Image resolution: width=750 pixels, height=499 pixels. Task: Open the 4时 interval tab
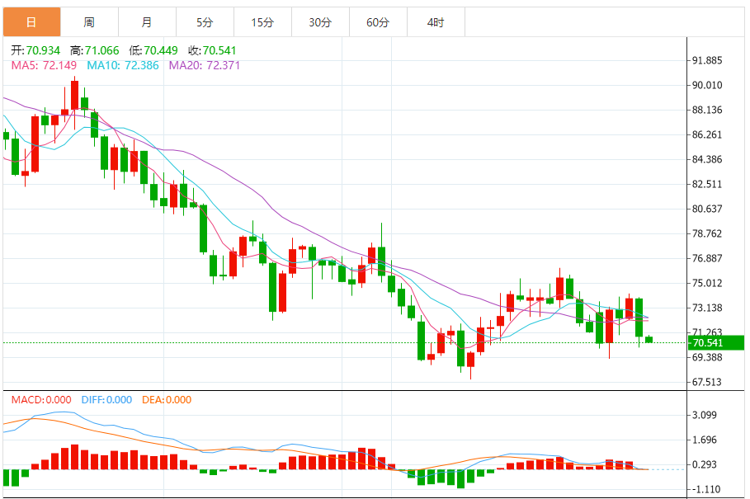(x=436, y=22)
